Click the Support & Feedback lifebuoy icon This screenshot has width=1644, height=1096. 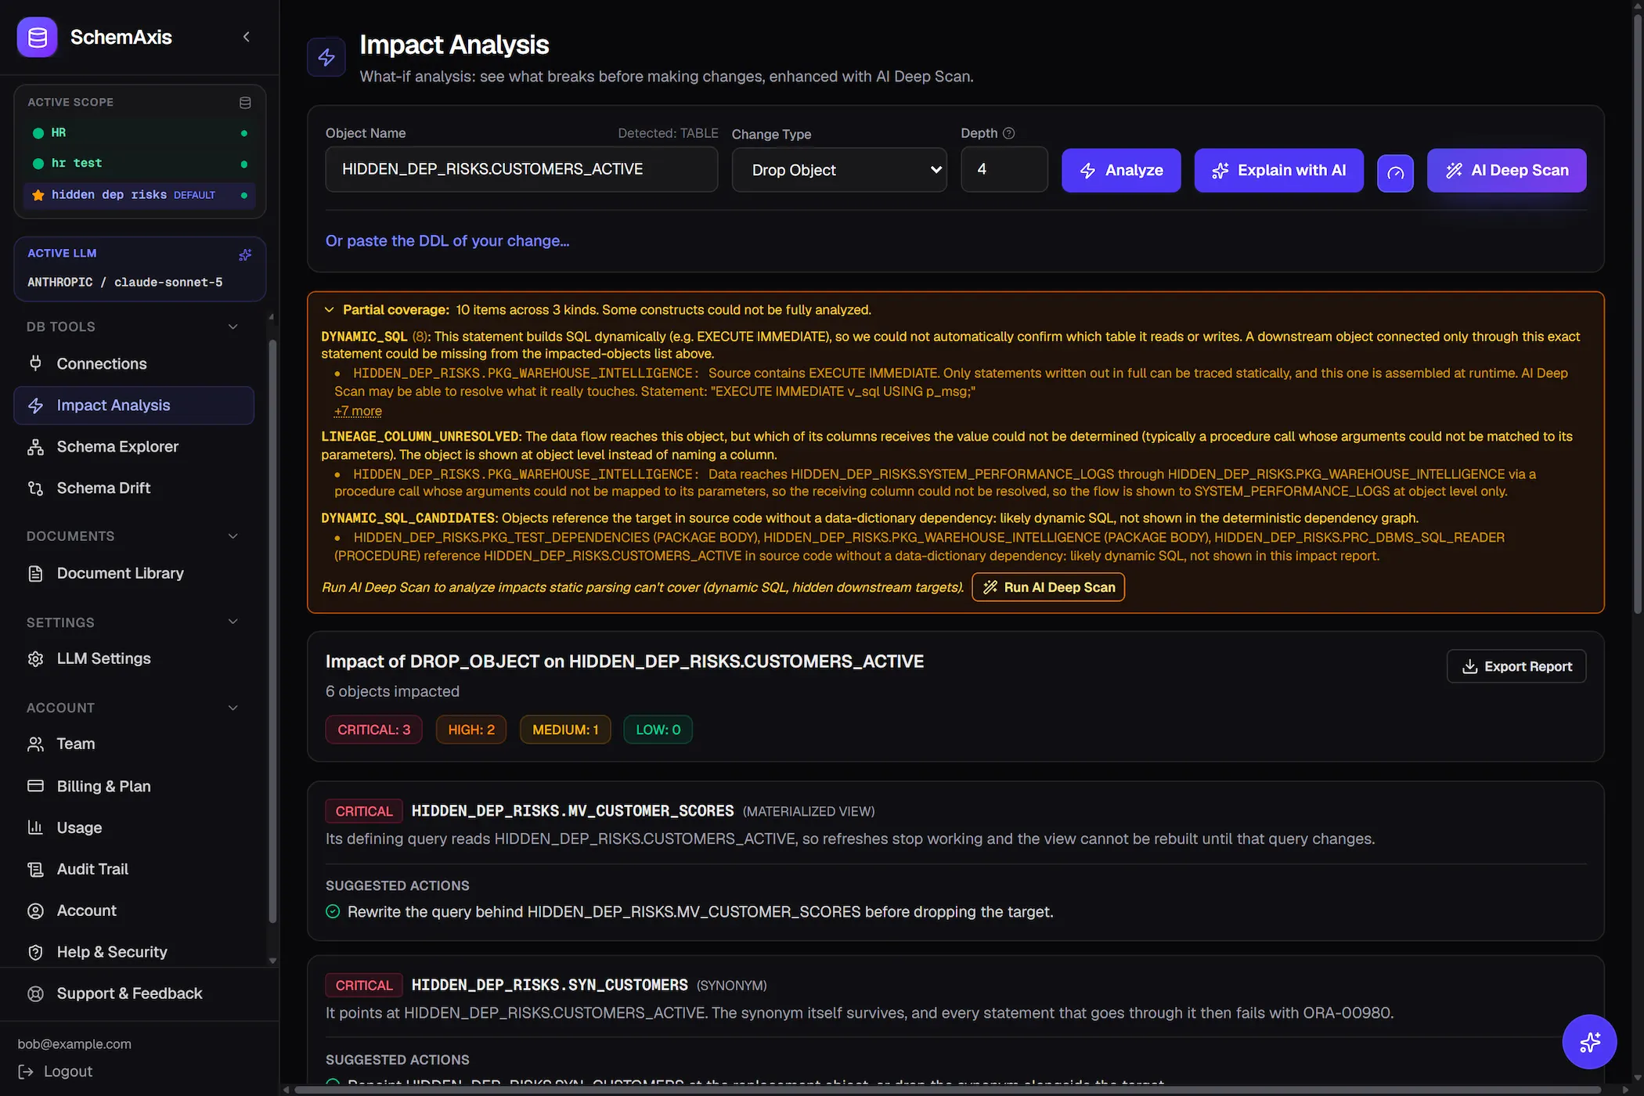tap(35, 993)
